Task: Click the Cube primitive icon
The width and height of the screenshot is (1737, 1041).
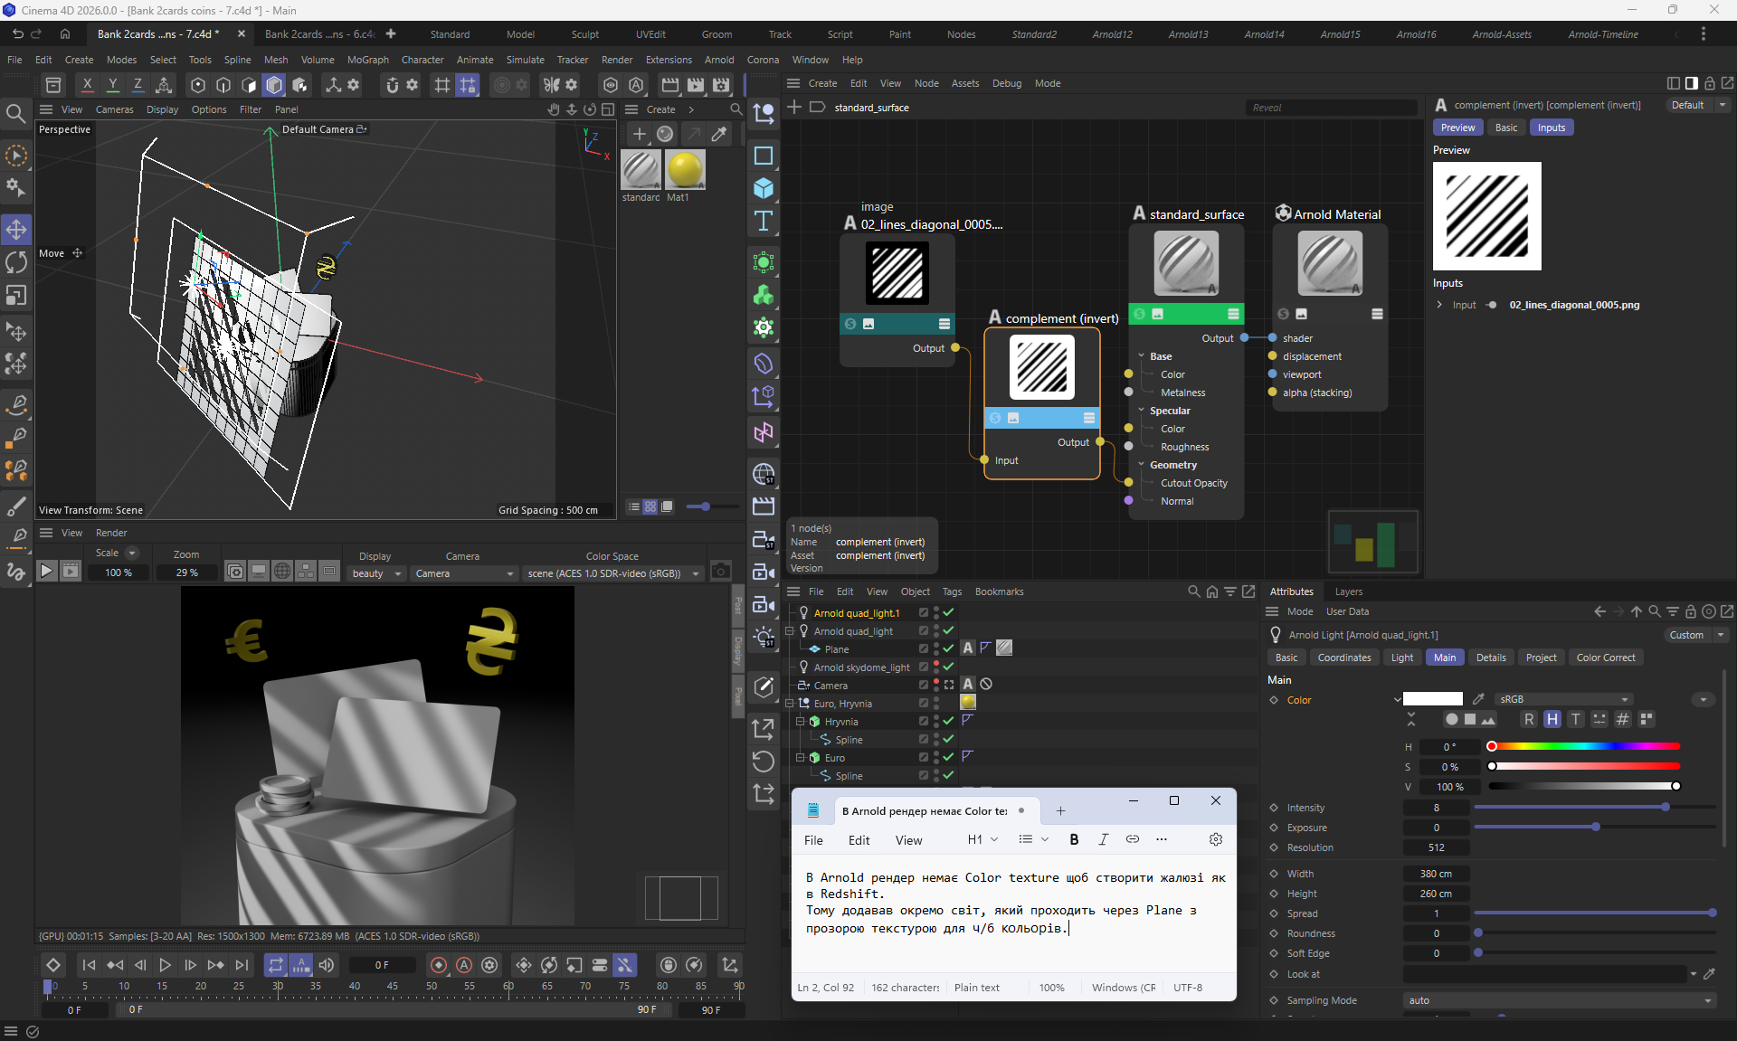Action: tap(764, 188)
